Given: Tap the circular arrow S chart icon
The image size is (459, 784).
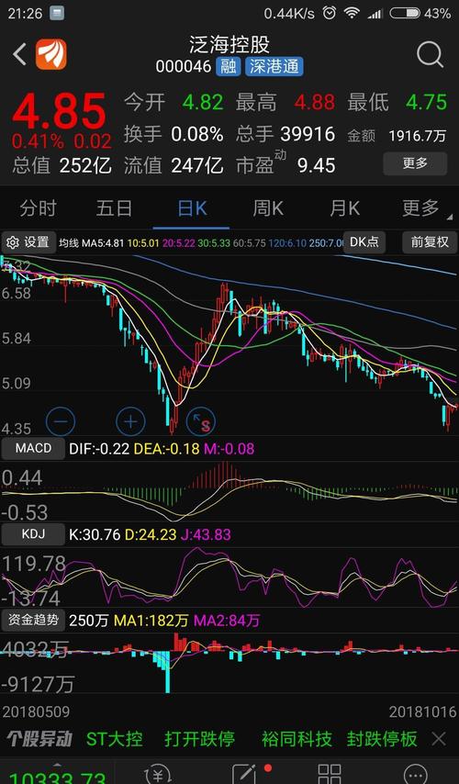Looking at the screenshot, I should pos(200,421).
